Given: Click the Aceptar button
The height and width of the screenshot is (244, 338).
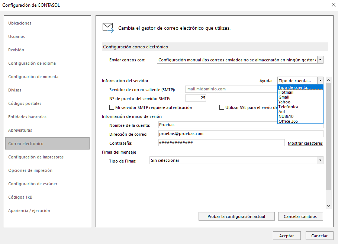Looking at the screenshot, I should (286, 235).
